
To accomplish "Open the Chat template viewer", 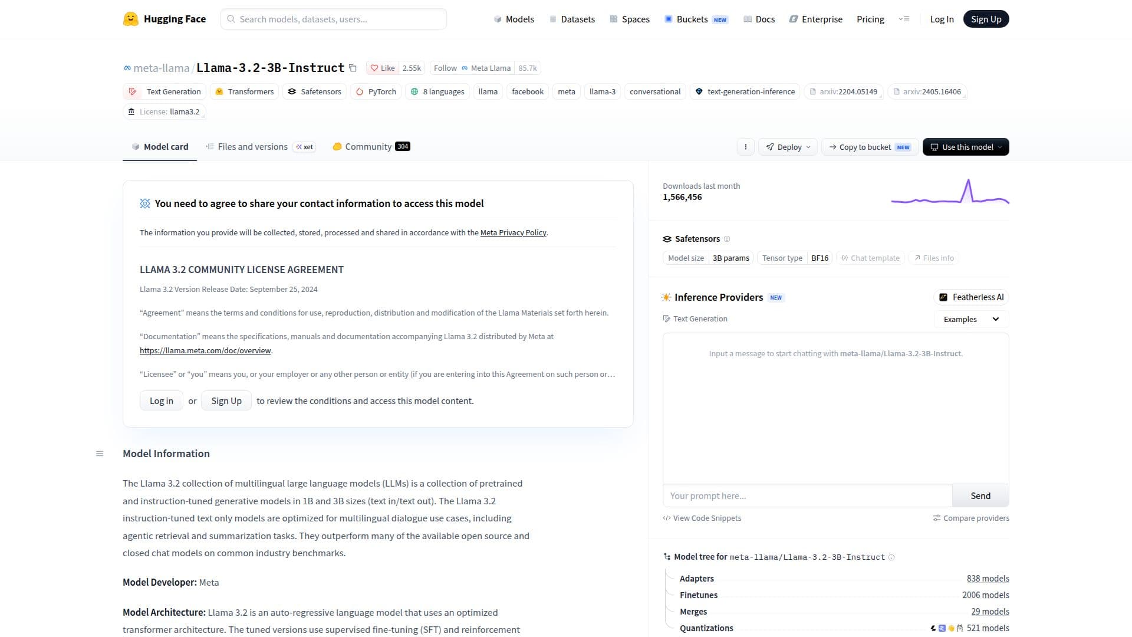I will [x=870, y=258].
